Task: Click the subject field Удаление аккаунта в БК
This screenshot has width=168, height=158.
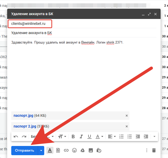Action: pyautogui.click(x=84, y=33)
